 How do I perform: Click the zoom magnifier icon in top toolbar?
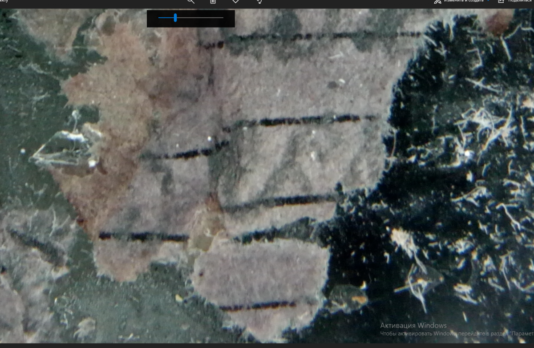click(x=191, y=1)
